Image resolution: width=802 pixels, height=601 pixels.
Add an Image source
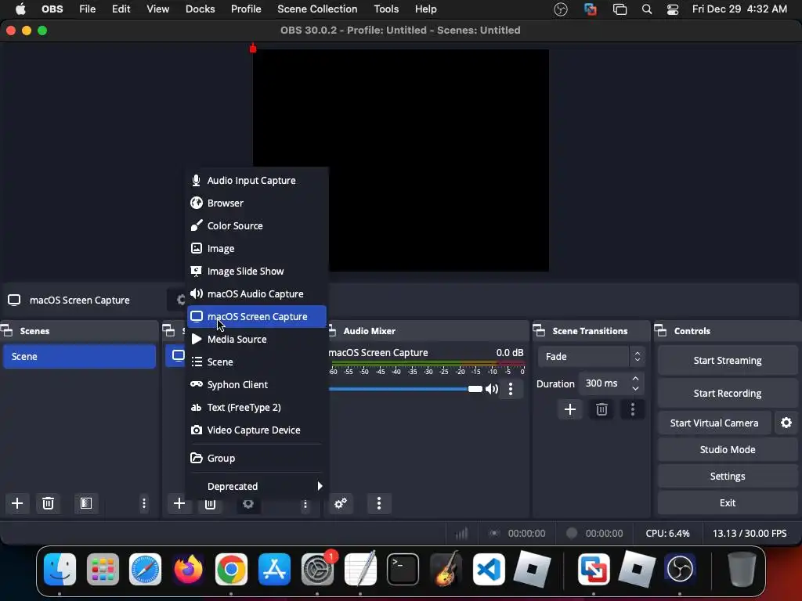click(x=256, y=248)
